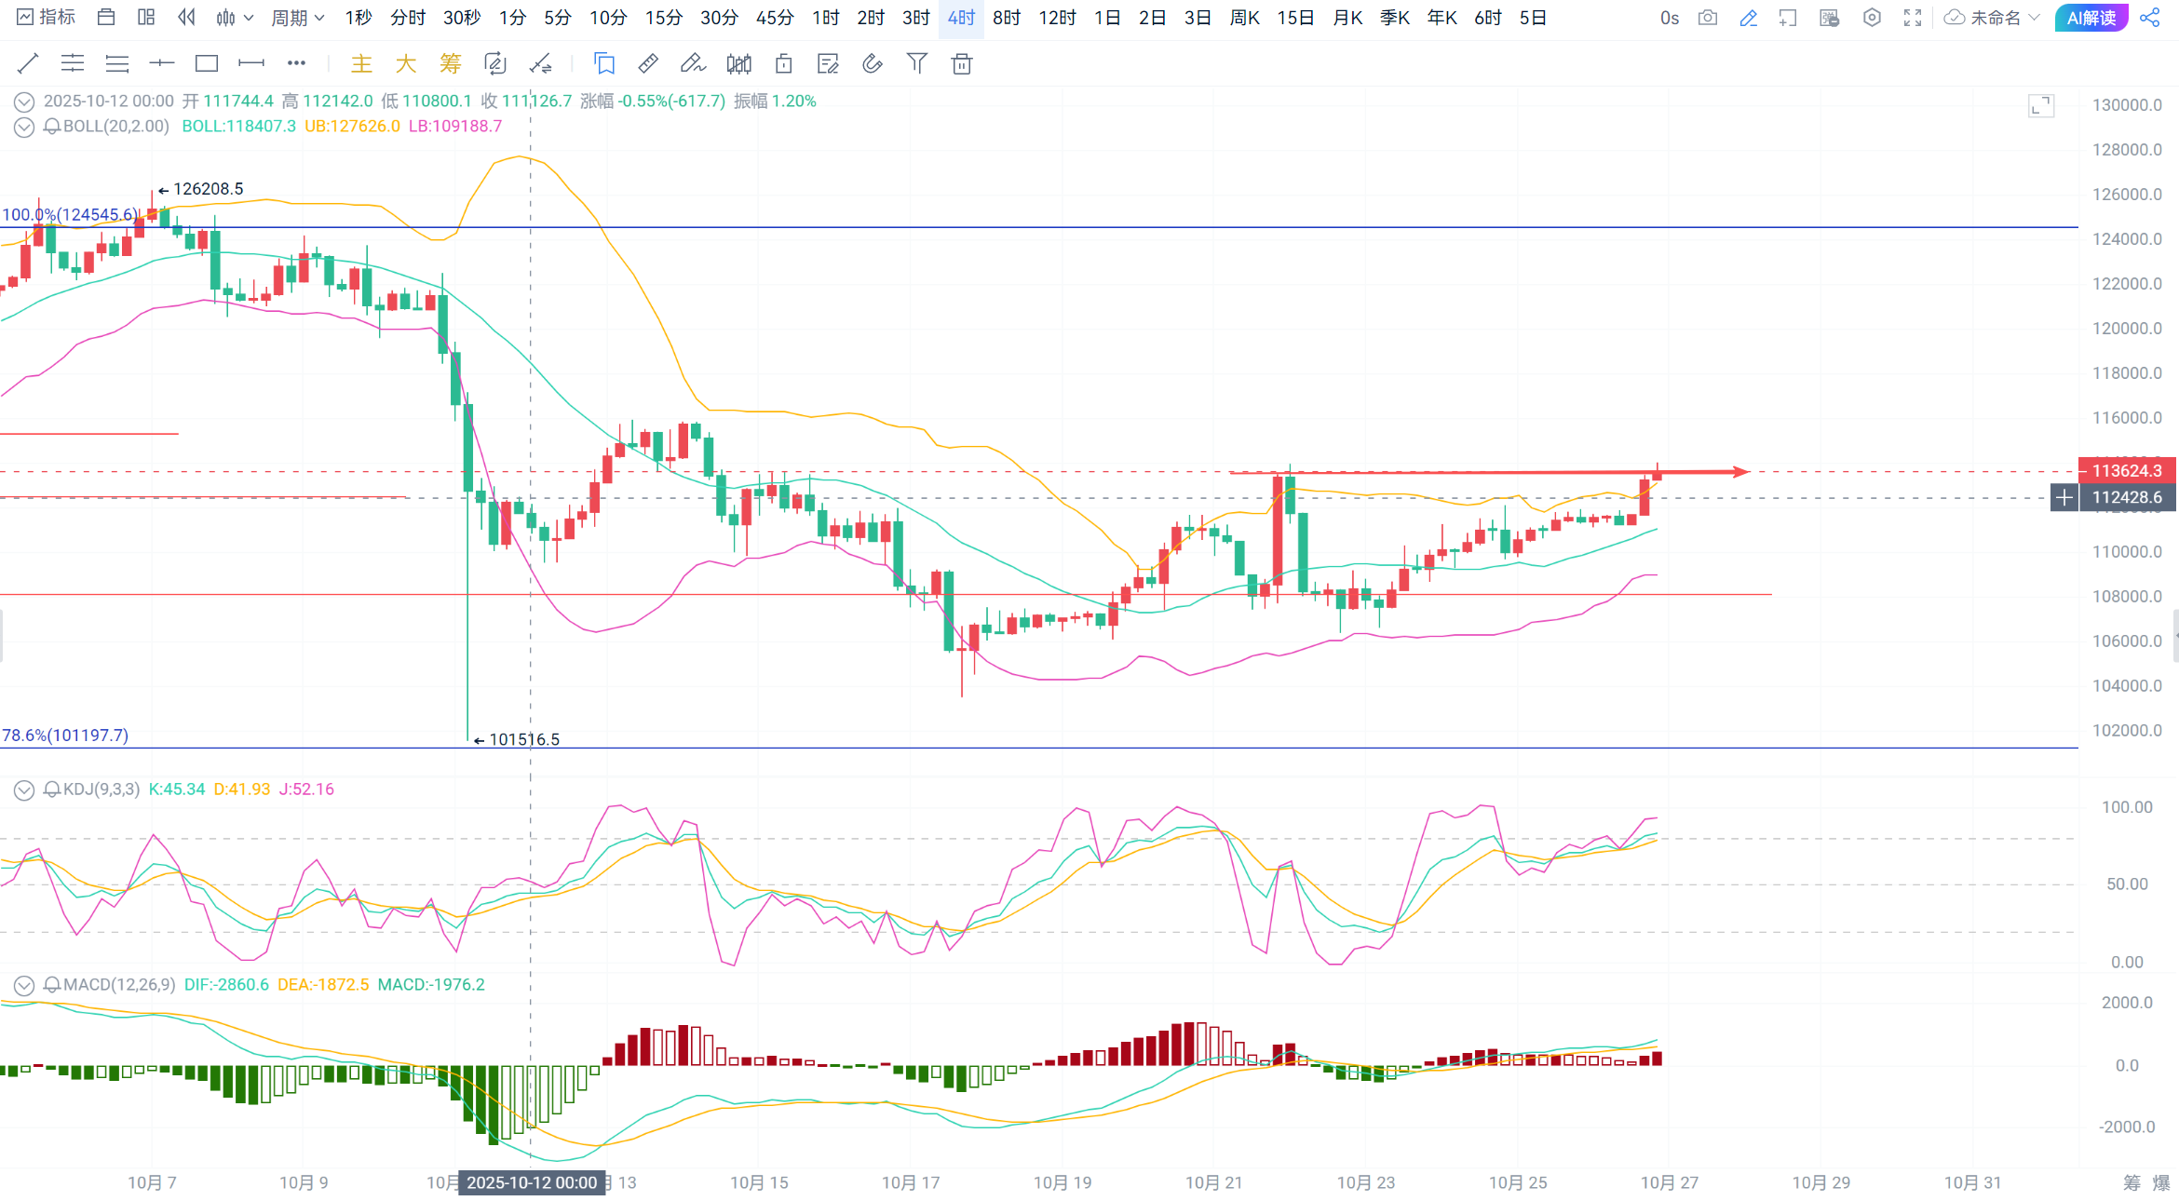
Task: Click the 113624.3 red price label
Action: [2126, 471]
